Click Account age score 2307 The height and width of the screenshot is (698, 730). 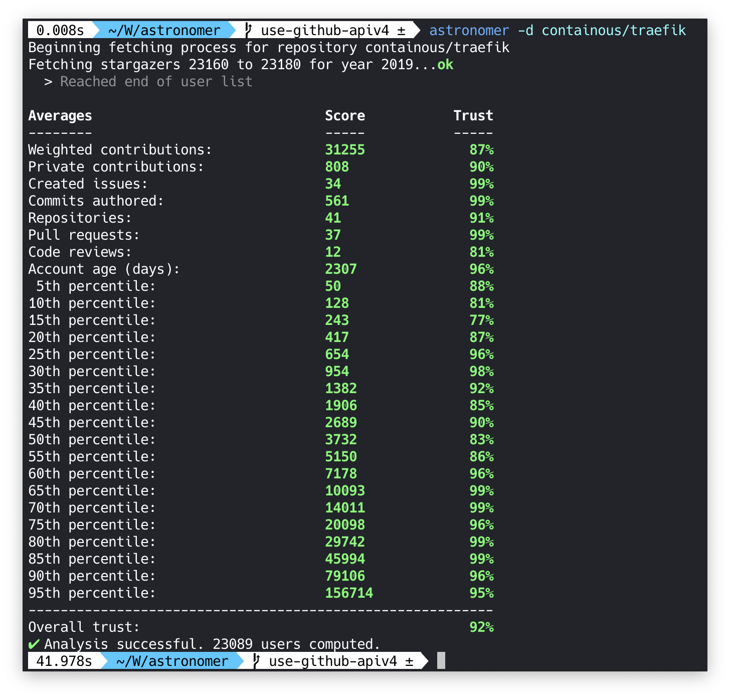coord(341,269)
